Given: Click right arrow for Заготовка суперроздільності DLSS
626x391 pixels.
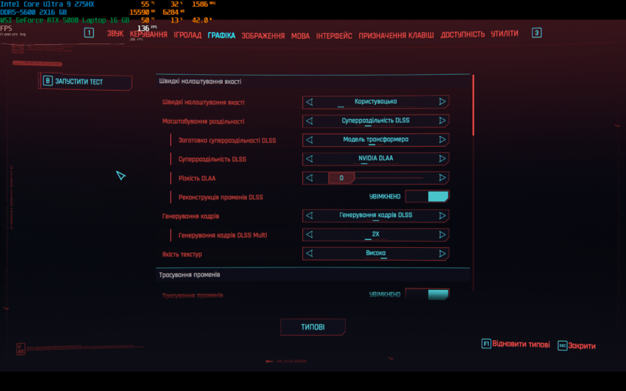Looking at the screenshot, I should click(442, 139).
